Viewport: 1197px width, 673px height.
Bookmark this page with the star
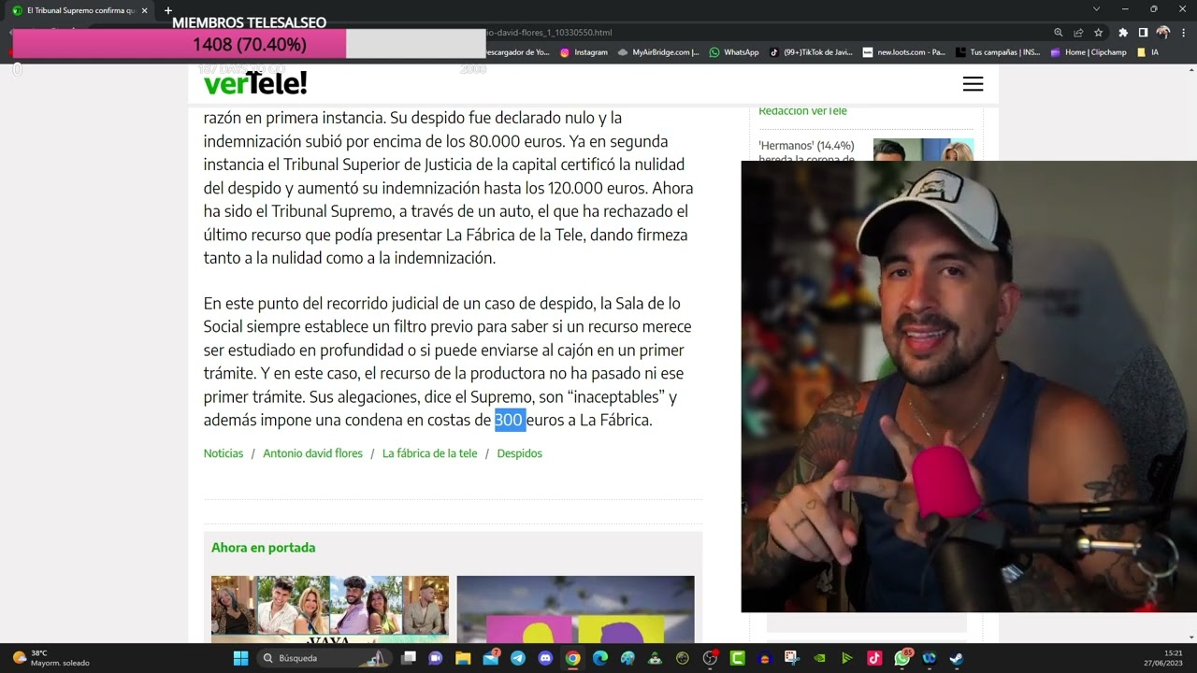(1099, 32)
